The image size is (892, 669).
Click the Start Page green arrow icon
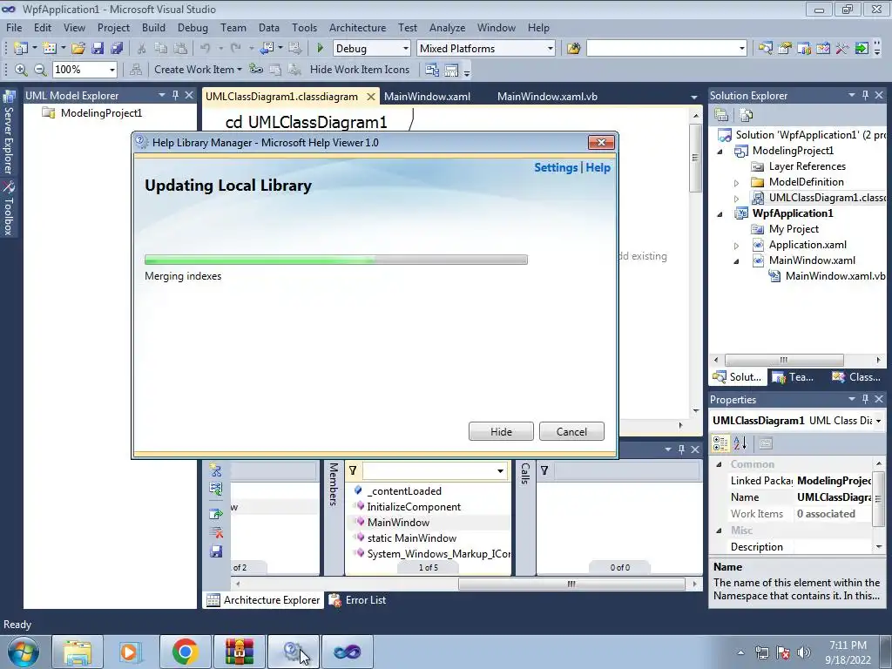point(862,49)
